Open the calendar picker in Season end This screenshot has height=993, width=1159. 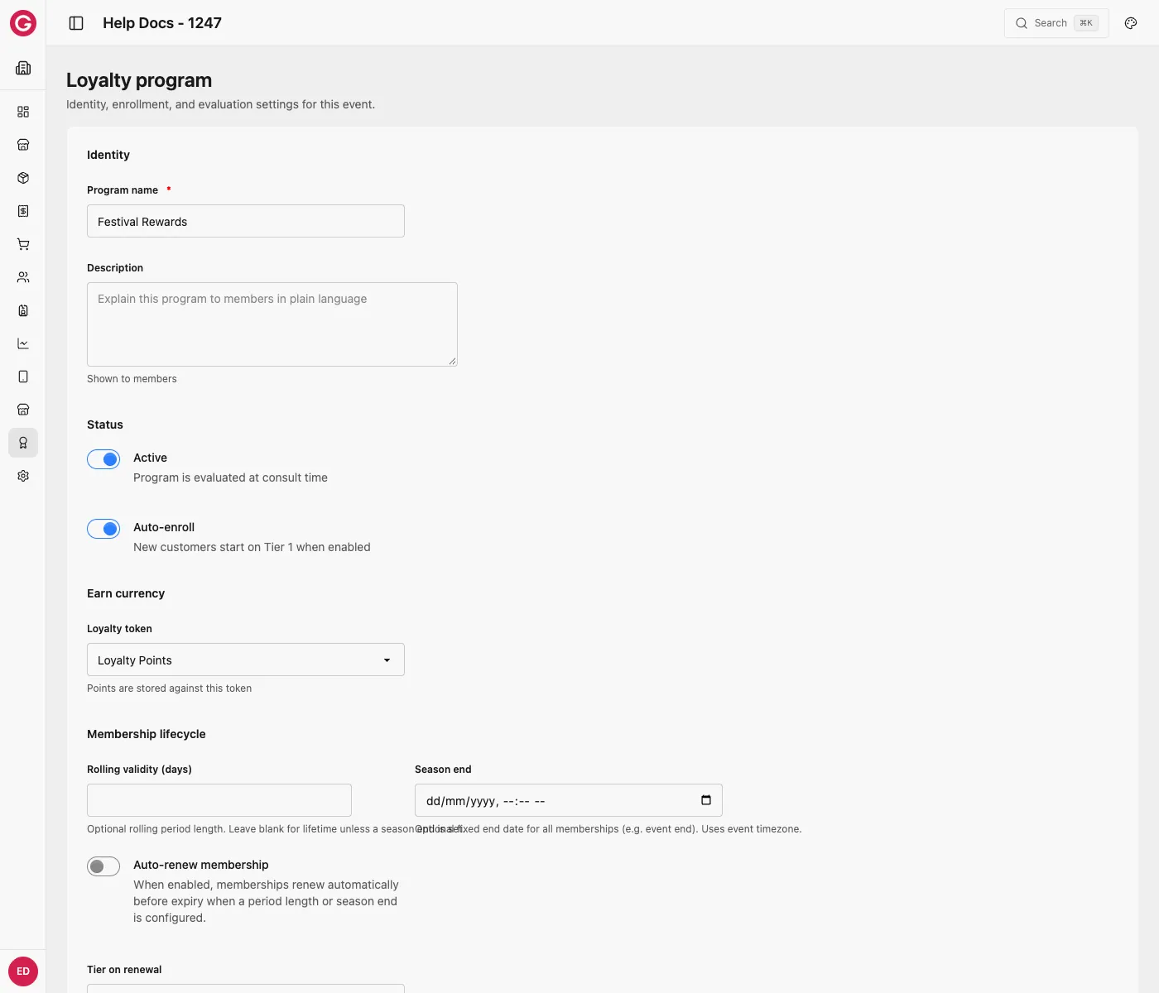[706, 800]
